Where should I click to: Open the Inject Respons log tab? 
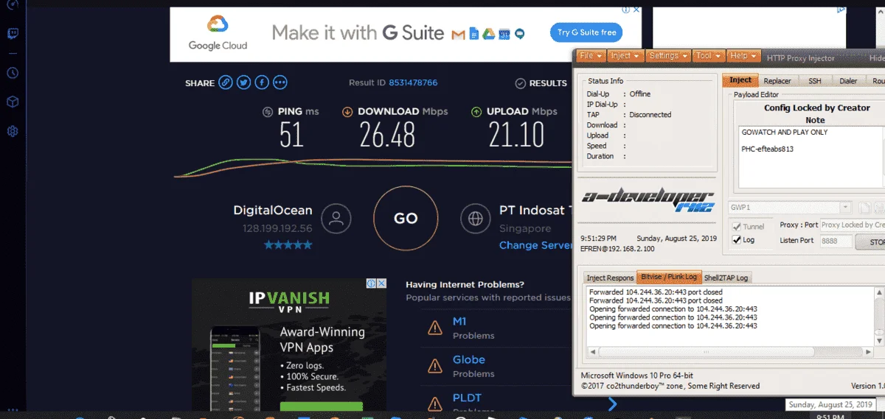[610, 278]
